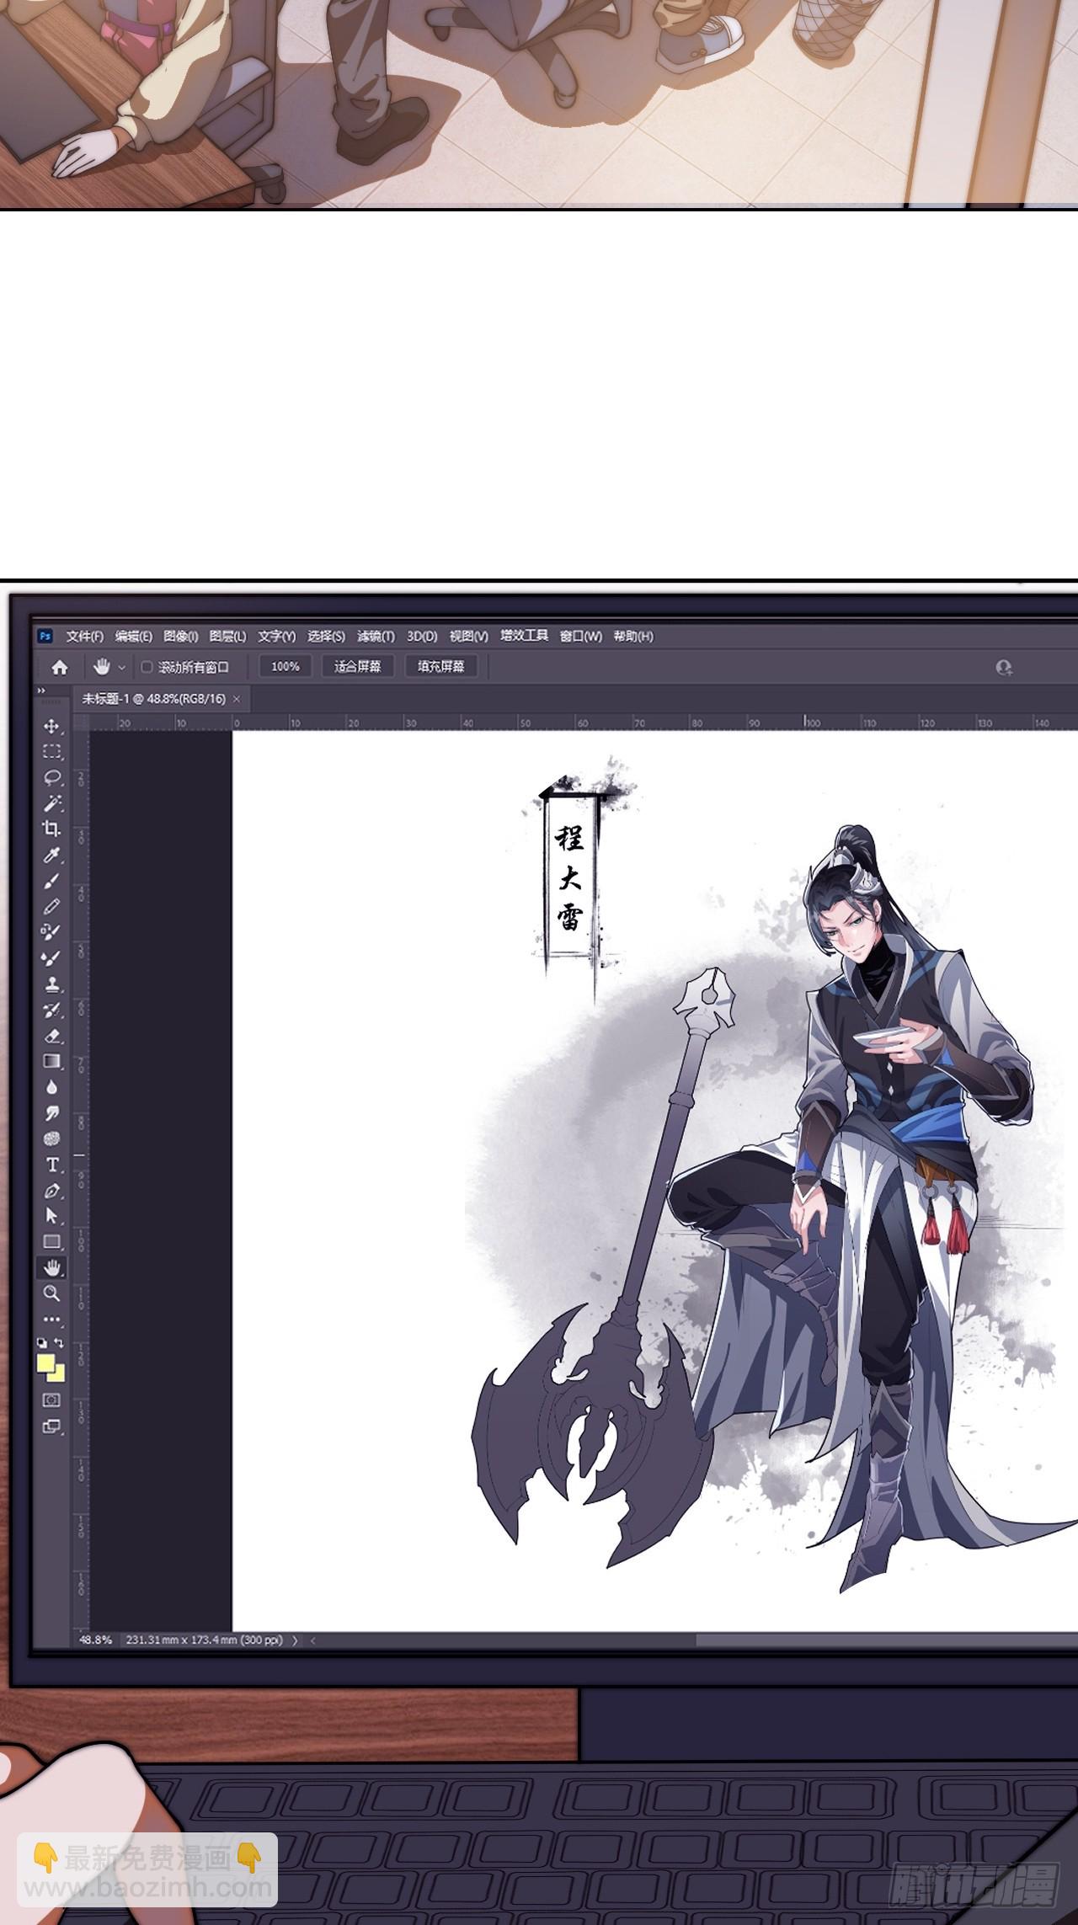1078x1925 pixels.
Task: Pick the Magic Wand tool
Action: (x=51, y=803)
